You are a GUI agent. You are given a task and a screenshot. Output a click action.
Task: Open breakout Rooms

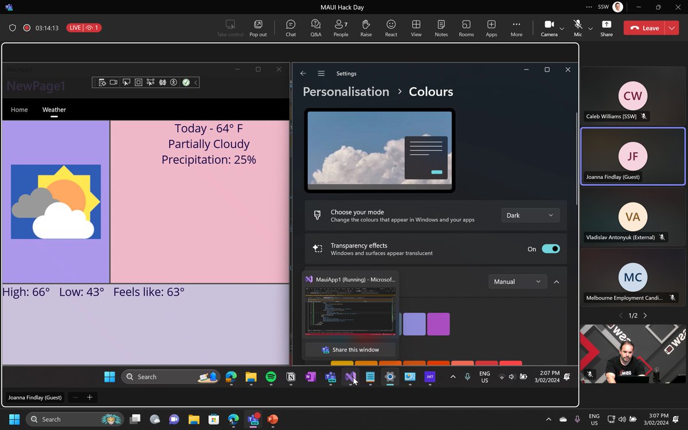(x=466, y=28)
